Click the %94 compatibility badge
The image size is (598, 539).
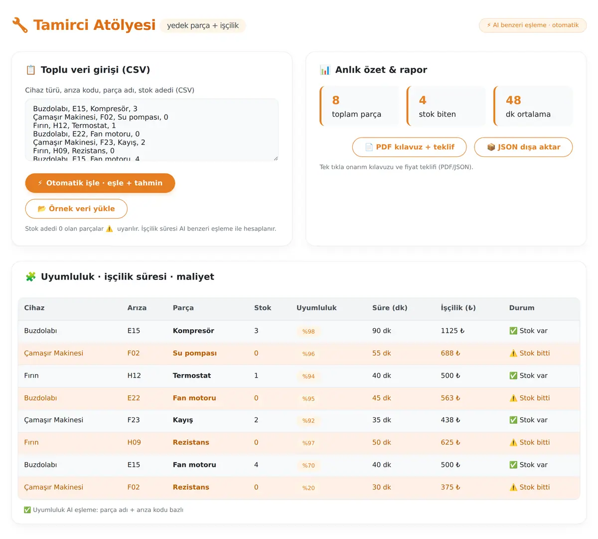click(308, 376)
